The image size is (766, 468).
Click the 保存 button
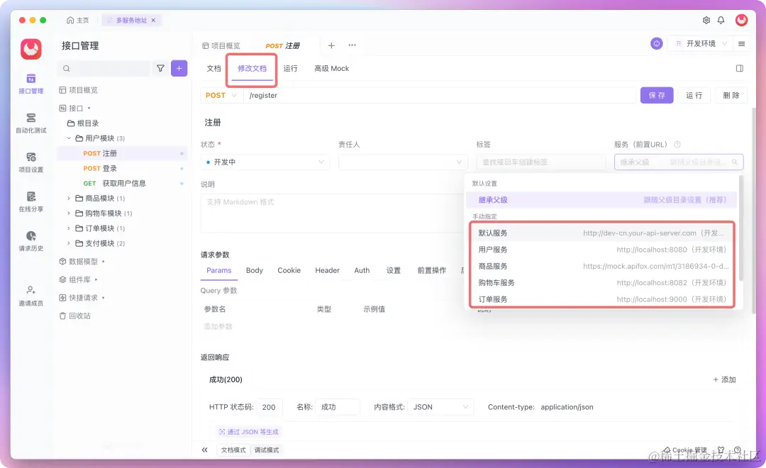click(657, 94)
